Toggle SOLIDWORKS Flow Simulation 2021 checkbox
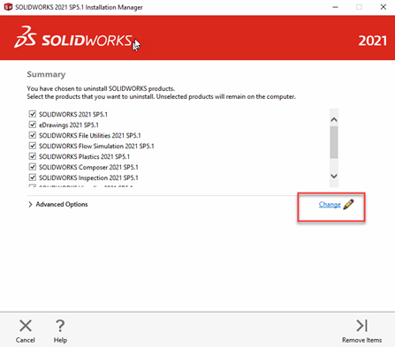The image size is (395, 347). (33, 146)
